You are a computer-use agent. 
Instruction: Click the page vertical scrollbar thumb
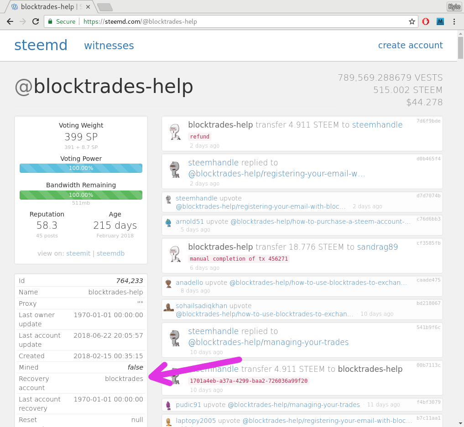click(460, 47)
